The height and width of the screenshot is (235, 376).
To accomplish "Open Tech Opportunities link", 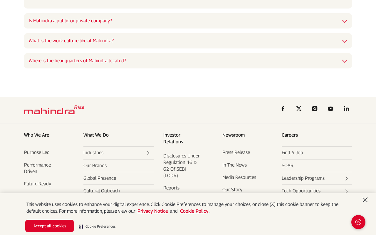I will tap(301, 191).
